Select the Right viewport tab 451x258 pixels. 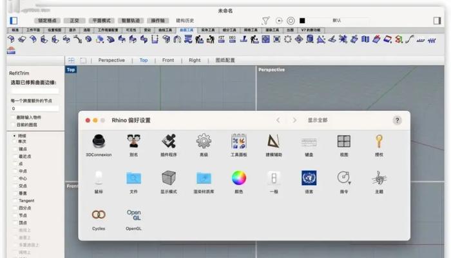point(195,60)
